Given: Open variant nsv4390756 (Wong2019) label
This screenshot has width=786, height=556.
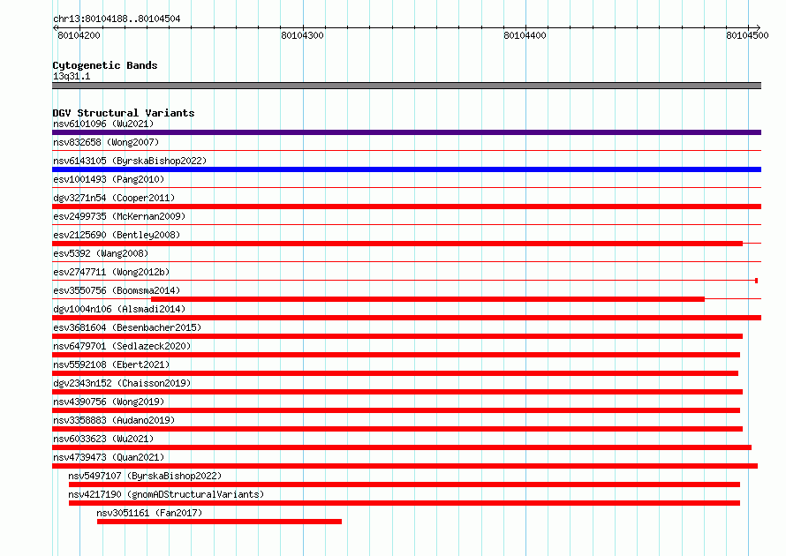Looking at the screenshot, I should click(109, 402).
